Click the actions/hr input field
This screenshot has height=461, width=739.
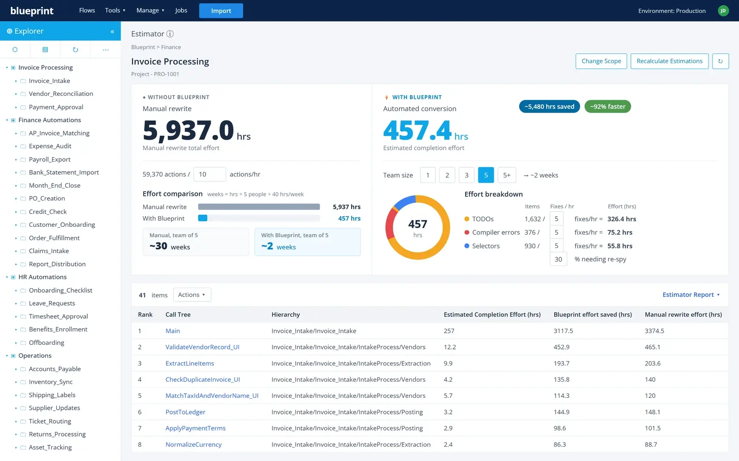210,174
